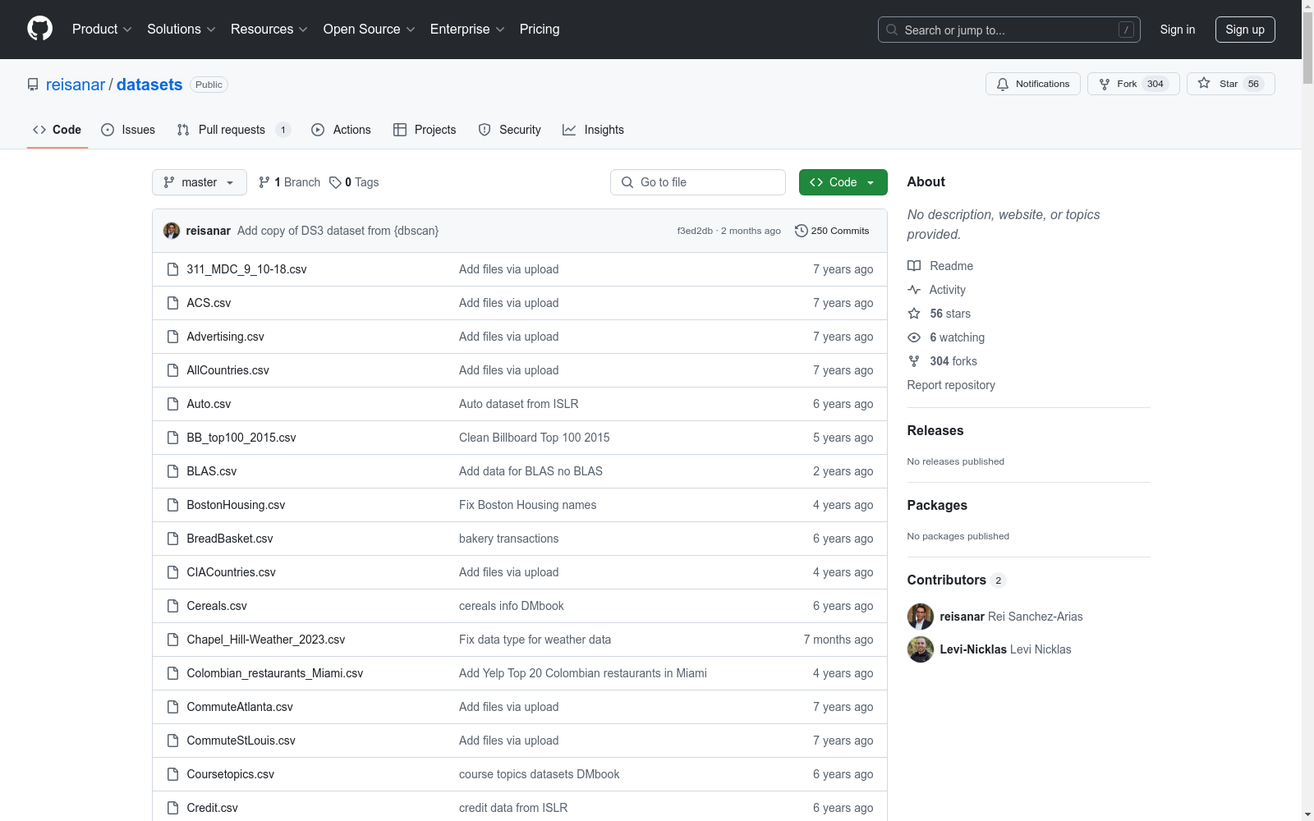Click the file icon beside BostonHousing.csv

click(172, 505)
